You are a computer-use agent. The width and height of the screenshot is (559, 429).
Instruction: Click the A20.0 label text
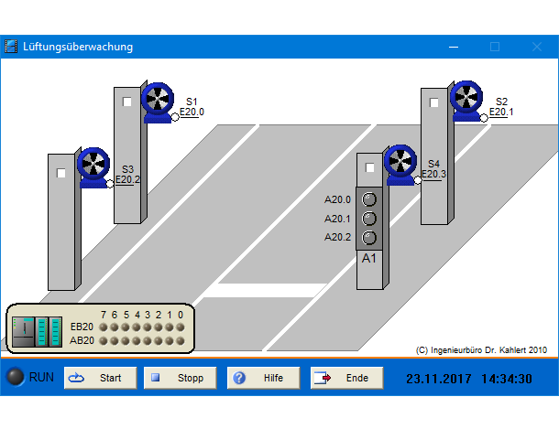[337, 200]
